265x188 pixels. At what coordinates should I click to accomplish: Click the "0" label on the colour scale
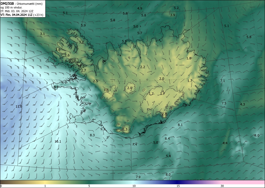[1, 186]
